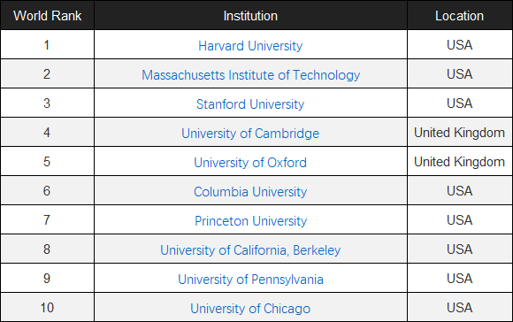Select the rank 5 cell
513x322 pixels.
tap(48, 162)
